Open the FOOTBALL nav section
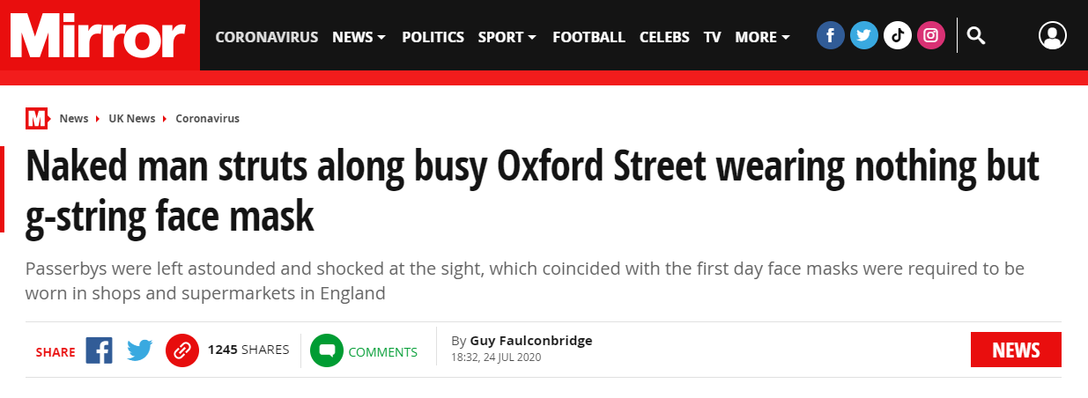This screenshot has width=1088, height=398. point(588,37)
